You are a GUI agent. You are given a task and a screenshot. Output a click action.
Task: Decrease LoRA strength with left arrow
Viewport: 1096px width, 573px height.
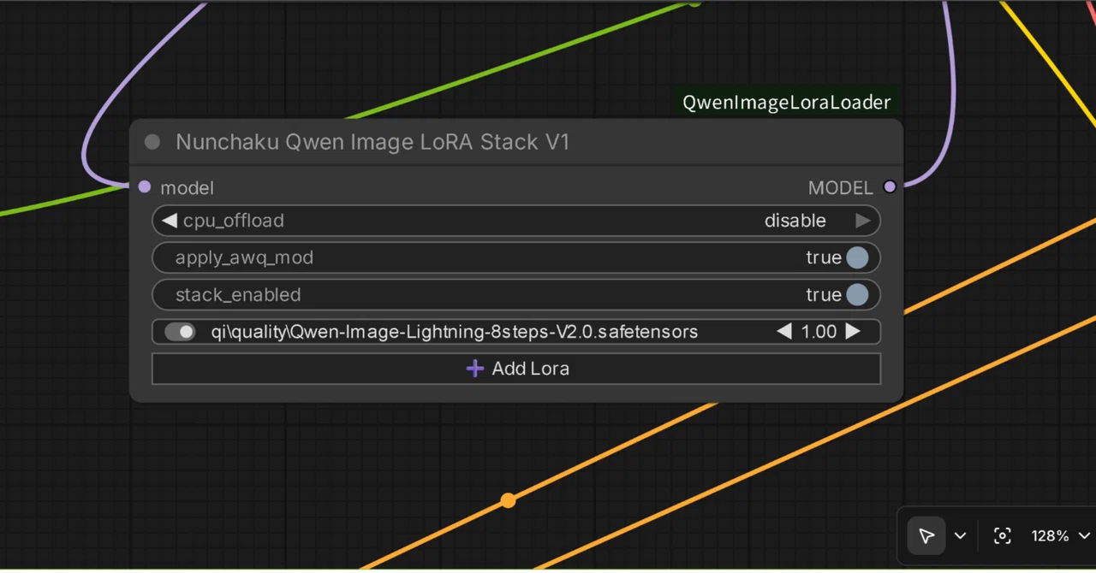[784, 331]
